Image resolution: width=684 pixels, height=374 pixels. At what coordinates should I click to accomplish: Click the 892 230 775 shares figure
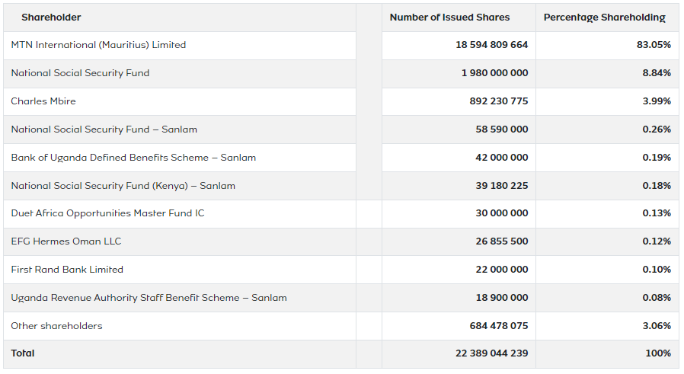[x=499, y=101]
